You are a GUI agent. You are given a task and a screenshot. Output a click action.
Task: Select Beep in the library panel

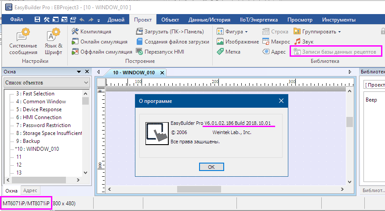(x=371, y=100)
